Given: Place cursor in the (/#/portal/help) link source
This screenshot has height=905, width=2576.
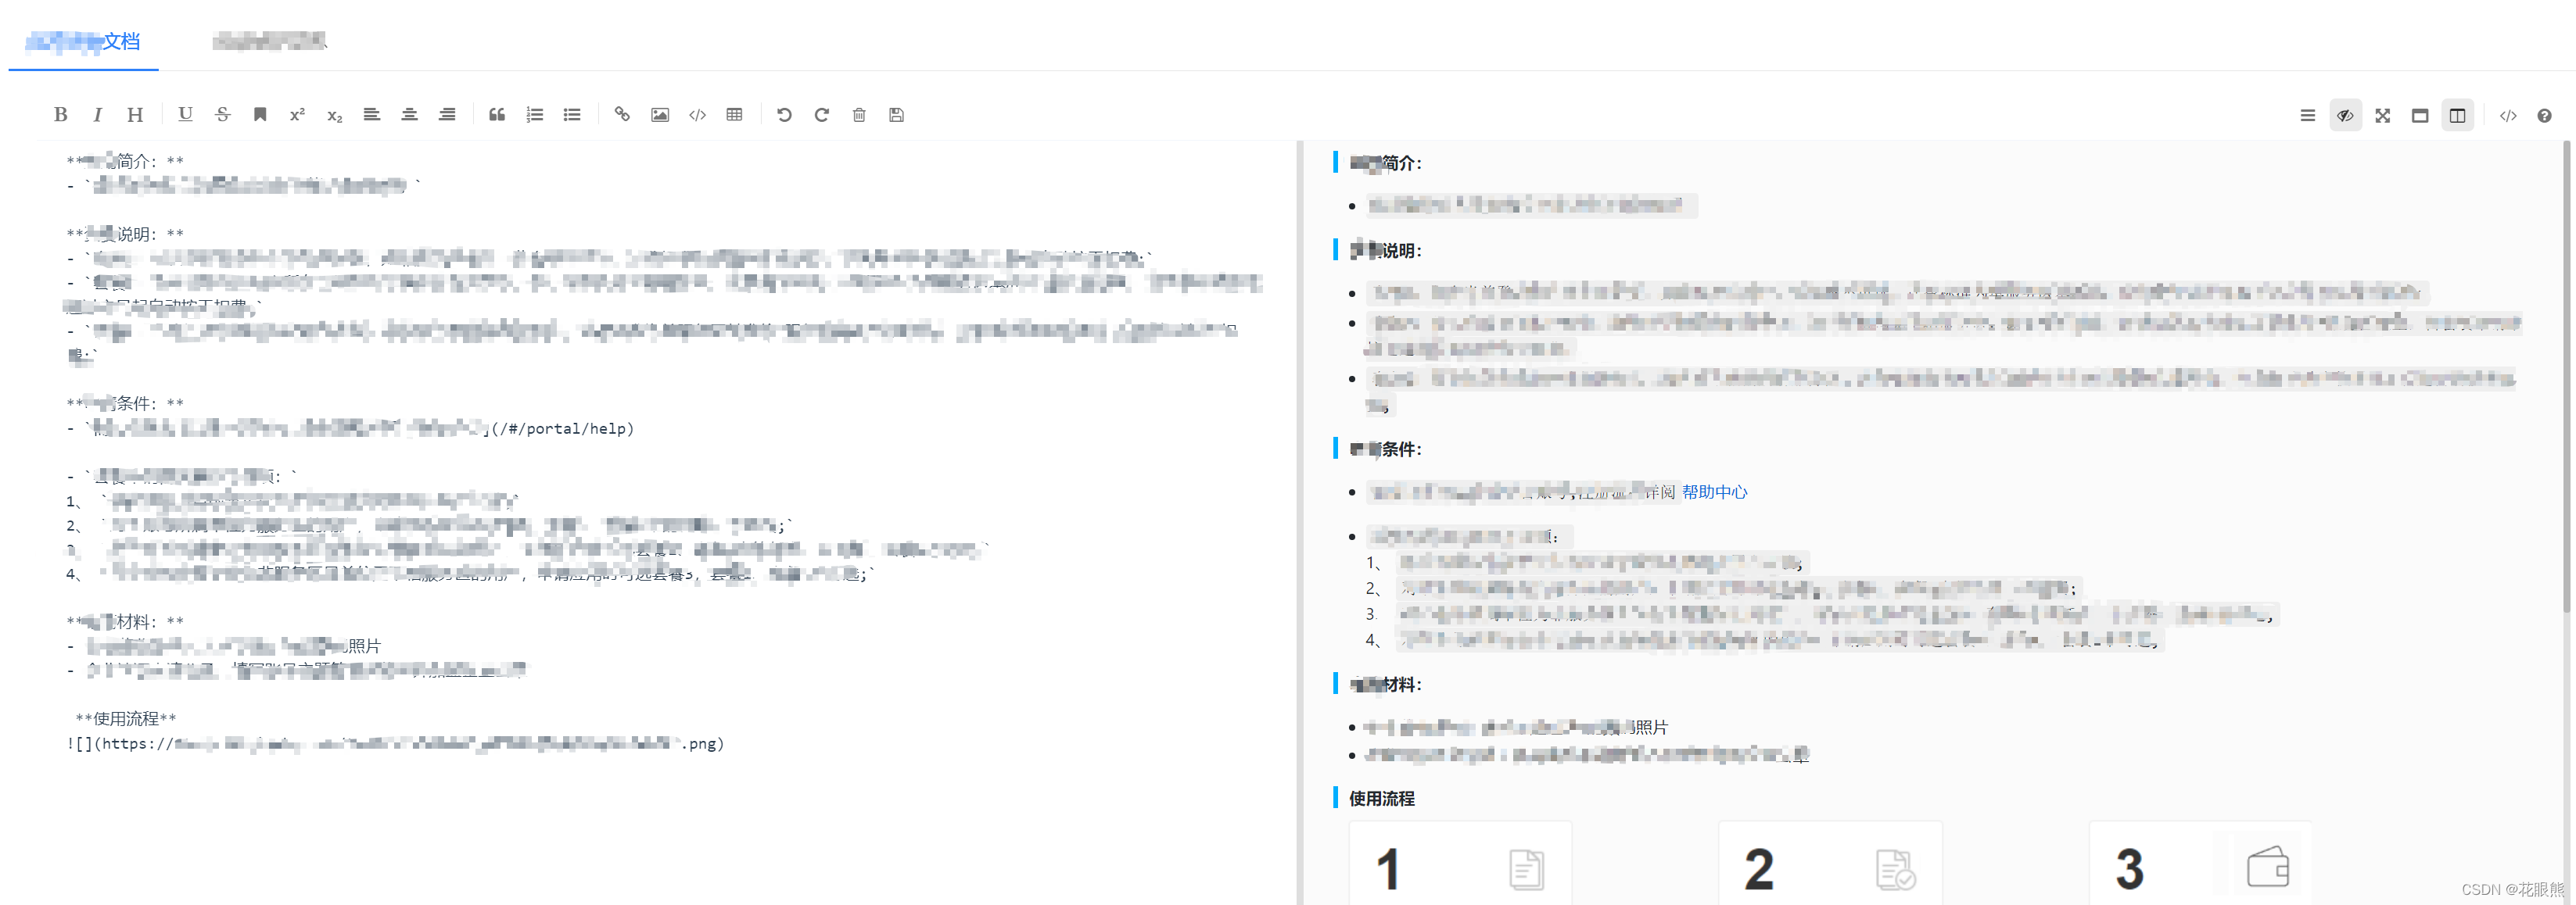Looking at the screenshot, I should 563,428.
